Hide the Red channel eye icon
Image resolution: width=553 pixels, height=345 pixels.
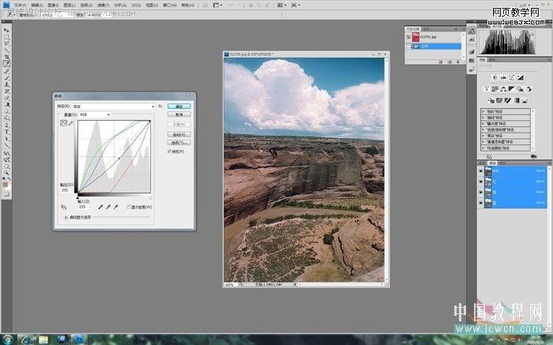click(480, 182)
